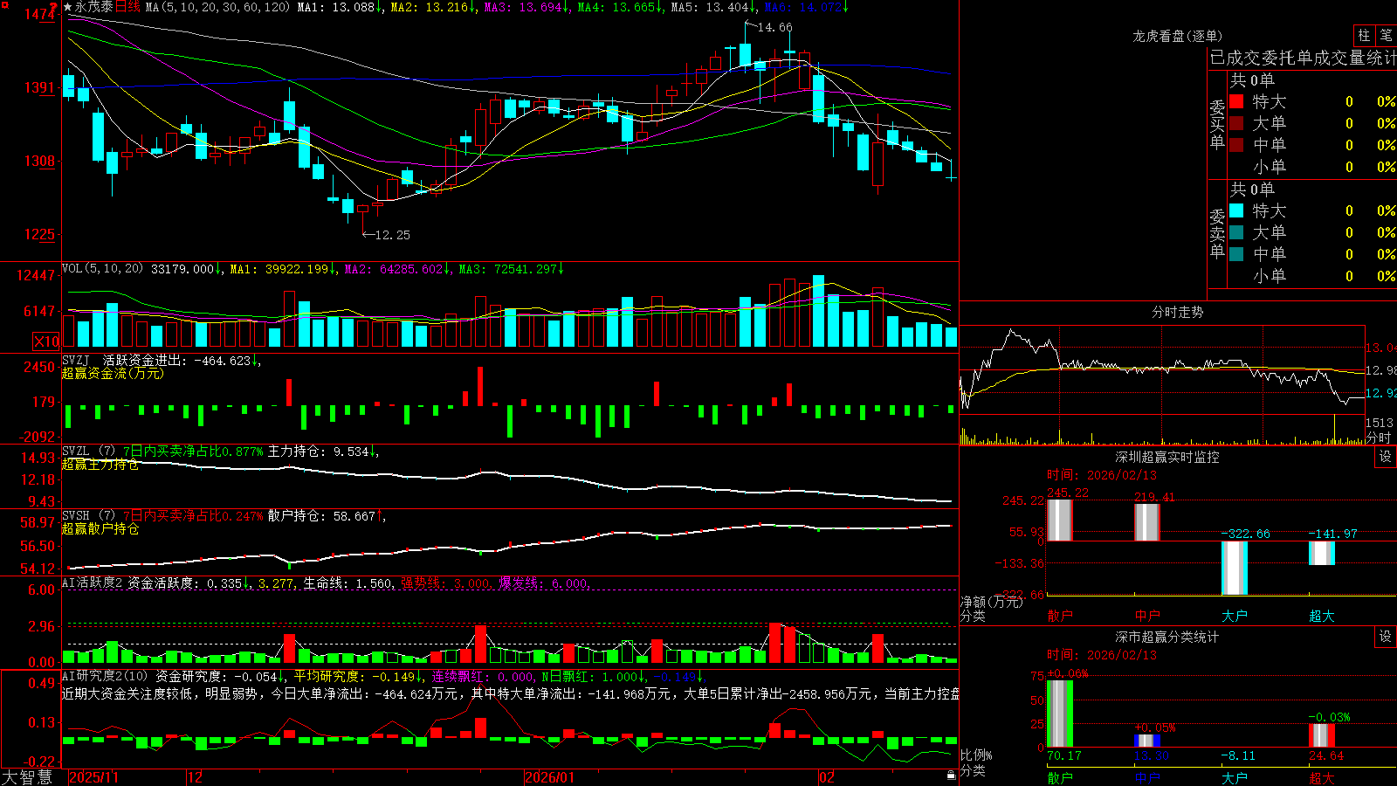Click the 委买单 section label
This screenshot has width=1397, height=786.
tap(1217, 124)
